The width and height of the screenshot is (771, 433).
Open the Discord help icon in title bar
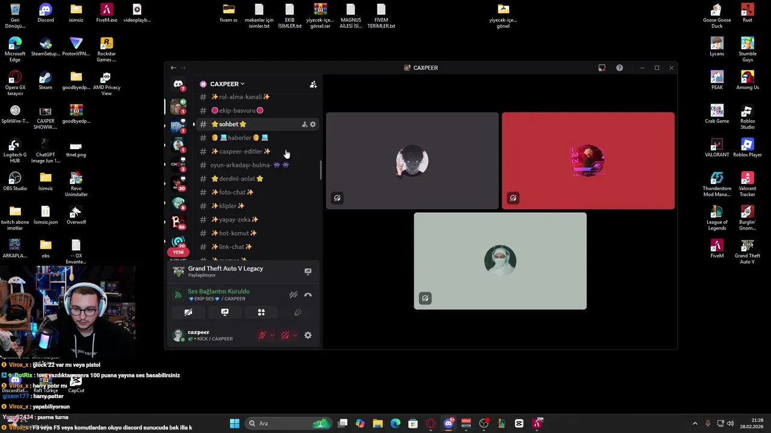tap(619, 68)
